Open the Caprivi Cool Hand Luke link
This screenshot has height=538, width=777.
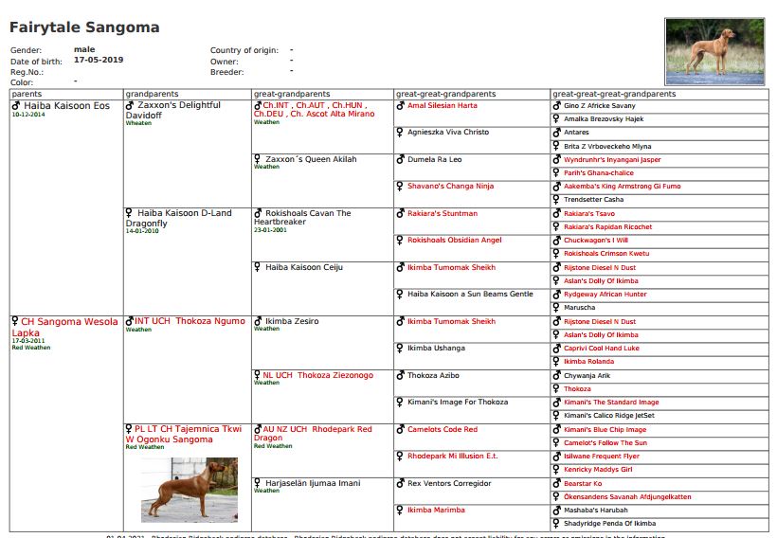pos(602,349)
